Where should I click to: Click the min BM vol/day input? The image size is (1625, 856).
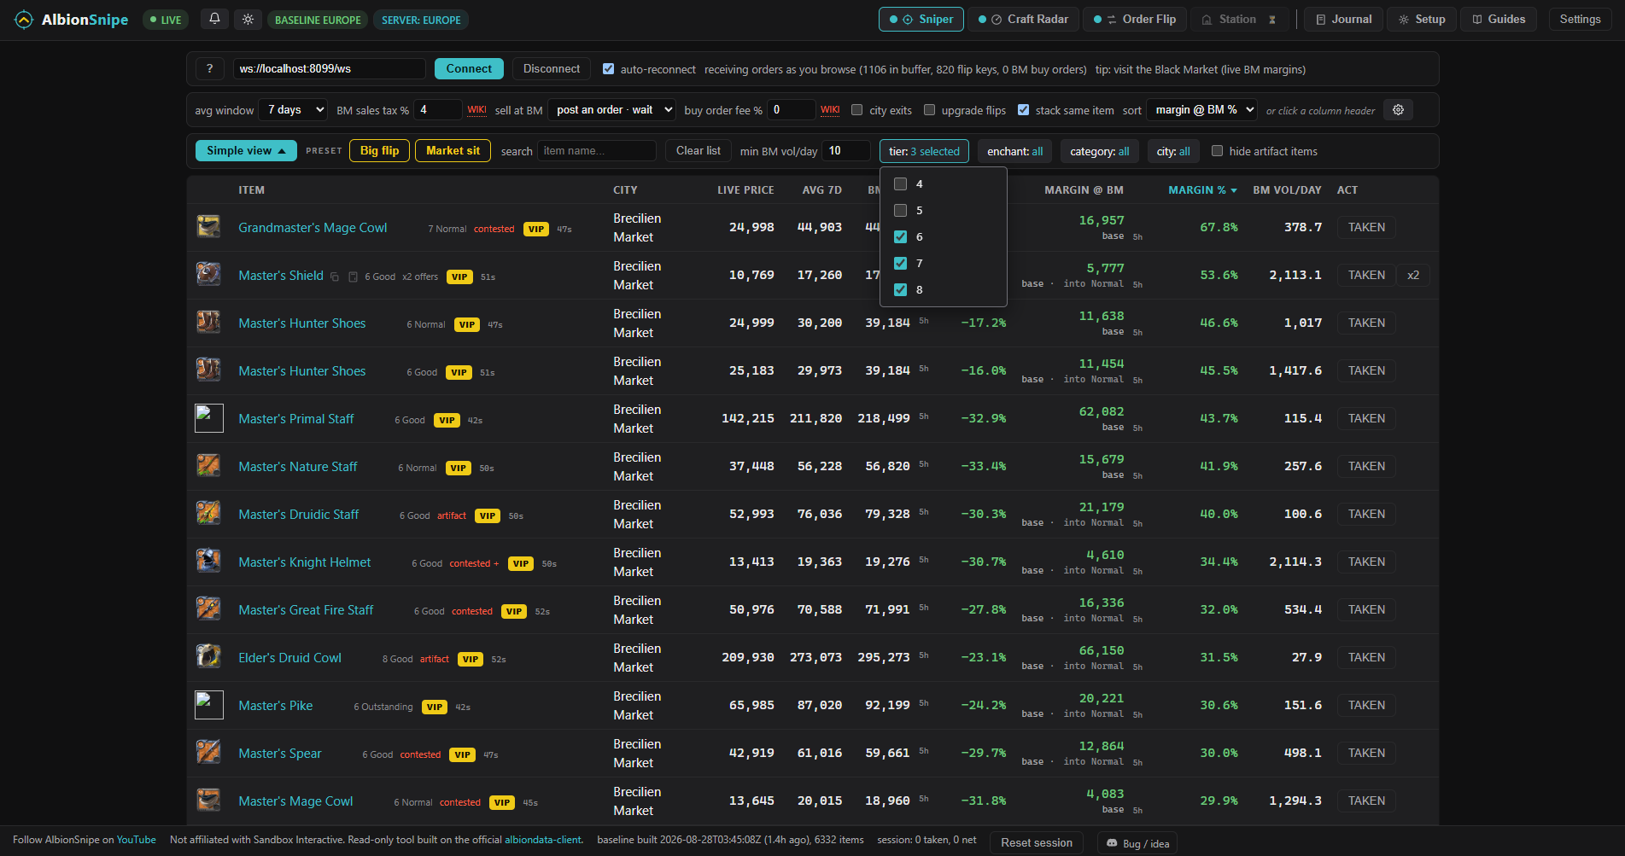(x=847, y=151)
